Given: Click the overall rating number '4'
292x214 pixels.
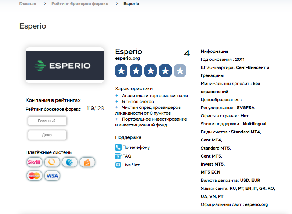Looking at the screenshot, I should tap(187, 53).
